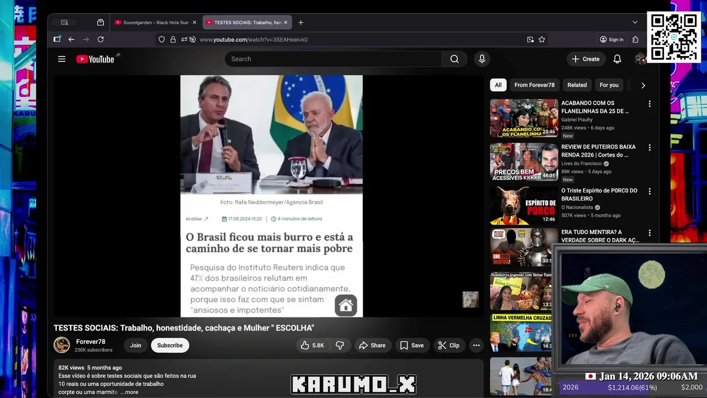Viewport: 707px width, 398px height.
Task: Go forward in browser history
Action: 86,39
